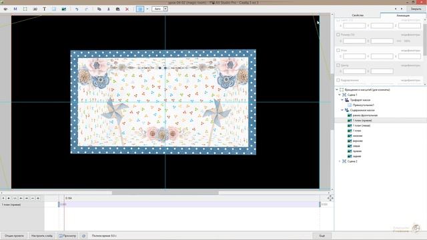Collapse the Содержимое маски node

[x=342, y=110]
